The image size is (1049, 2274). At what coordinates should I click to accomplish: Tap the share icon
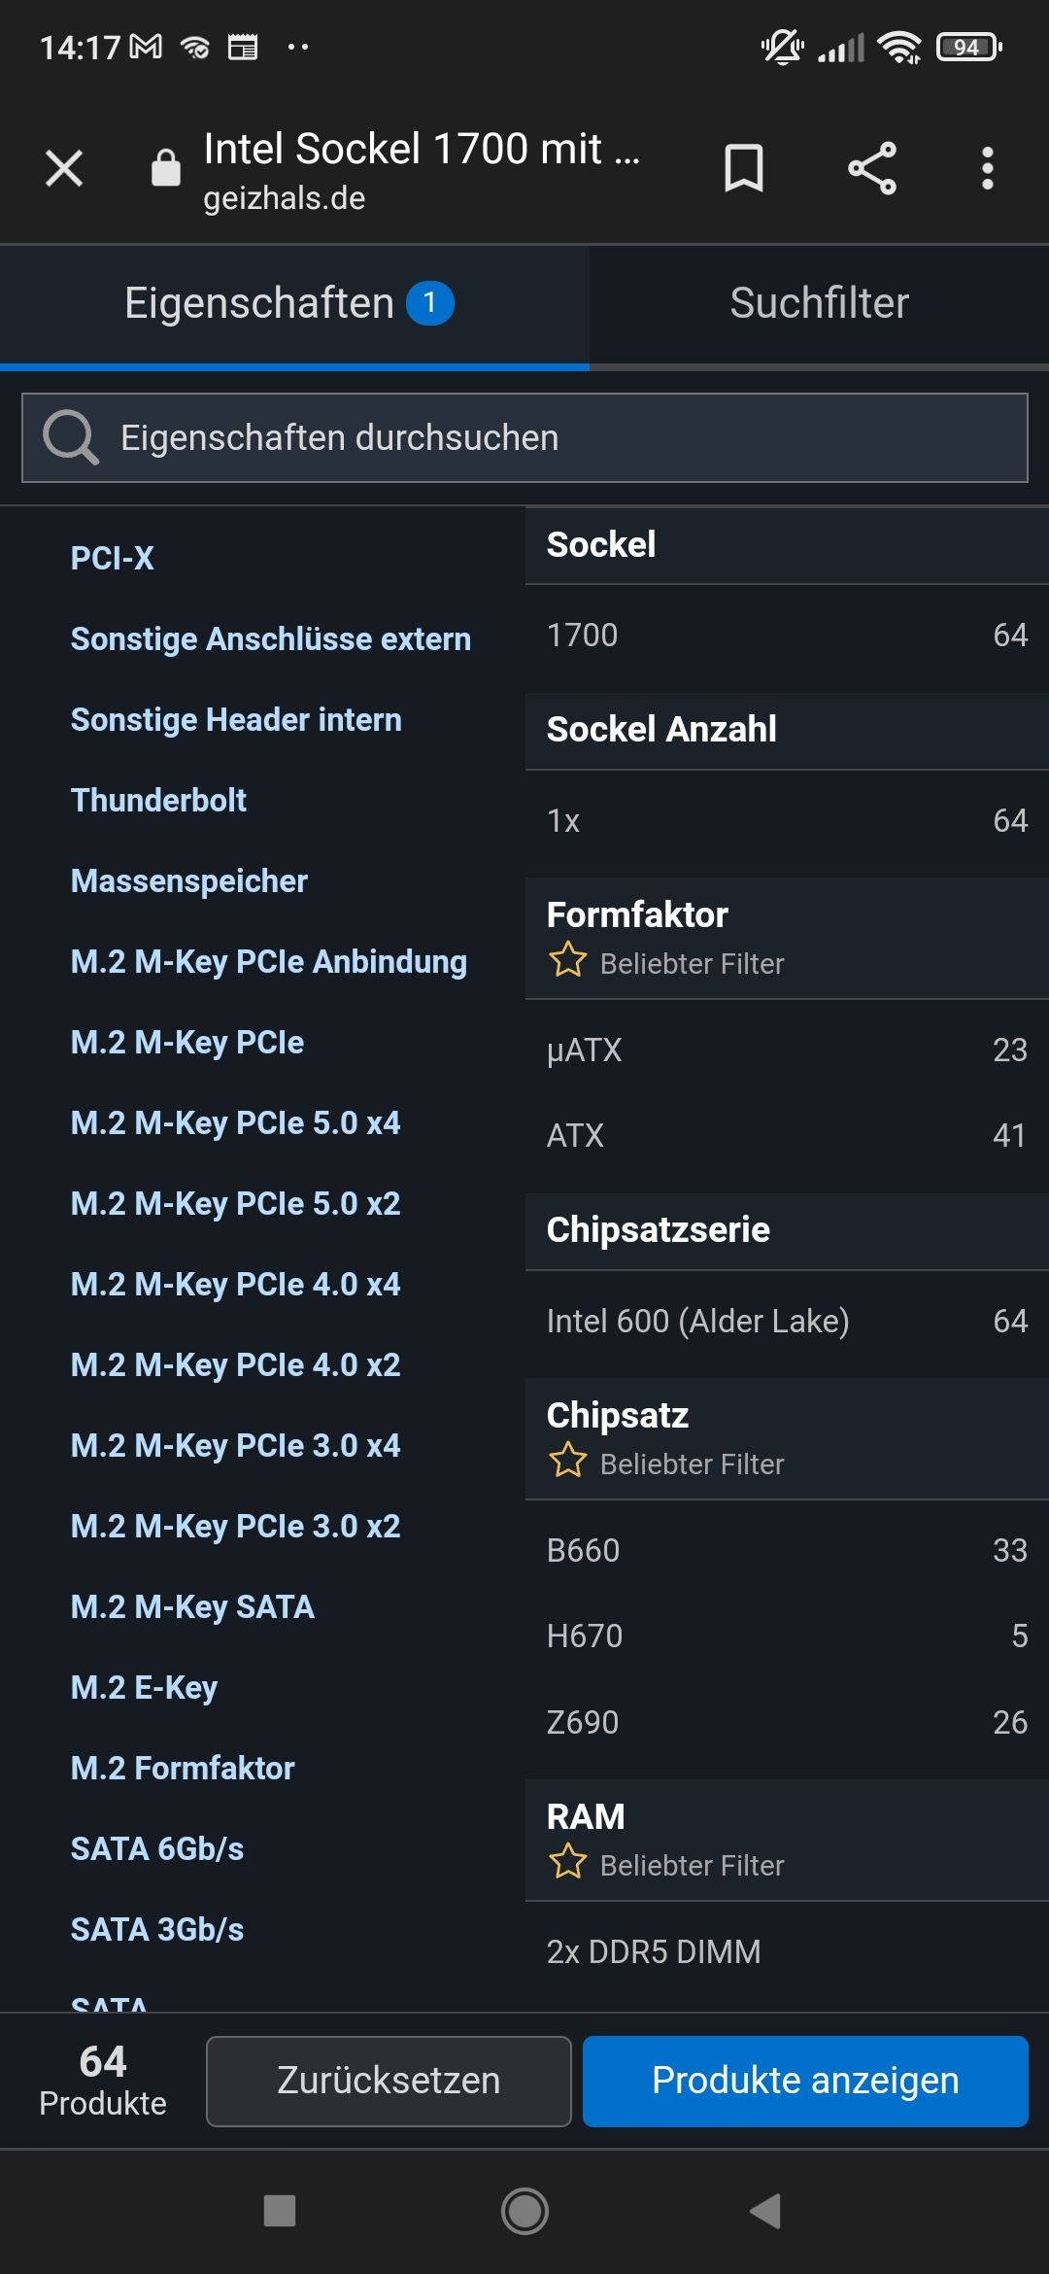point(871,169)
